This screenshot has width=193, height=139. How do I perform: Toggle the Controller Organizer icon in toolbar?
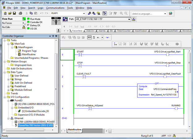(105, 13)
